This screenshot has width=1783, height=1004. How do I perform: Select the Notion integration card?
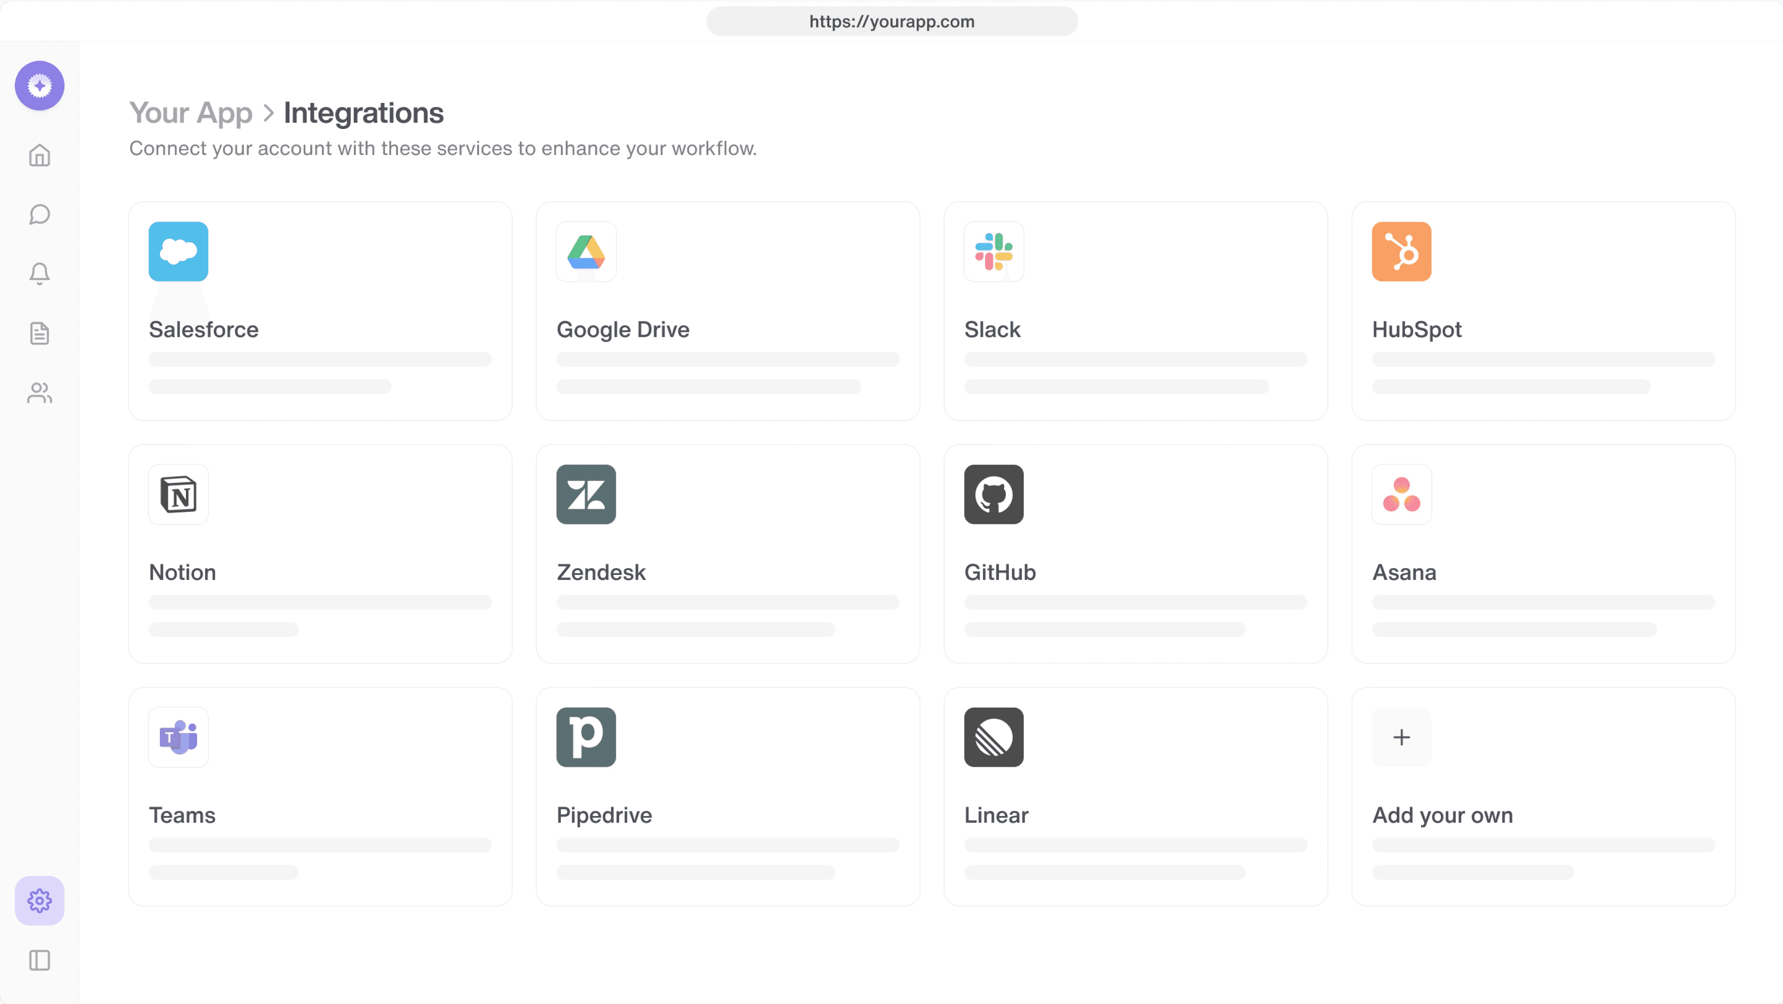[320, 553]
